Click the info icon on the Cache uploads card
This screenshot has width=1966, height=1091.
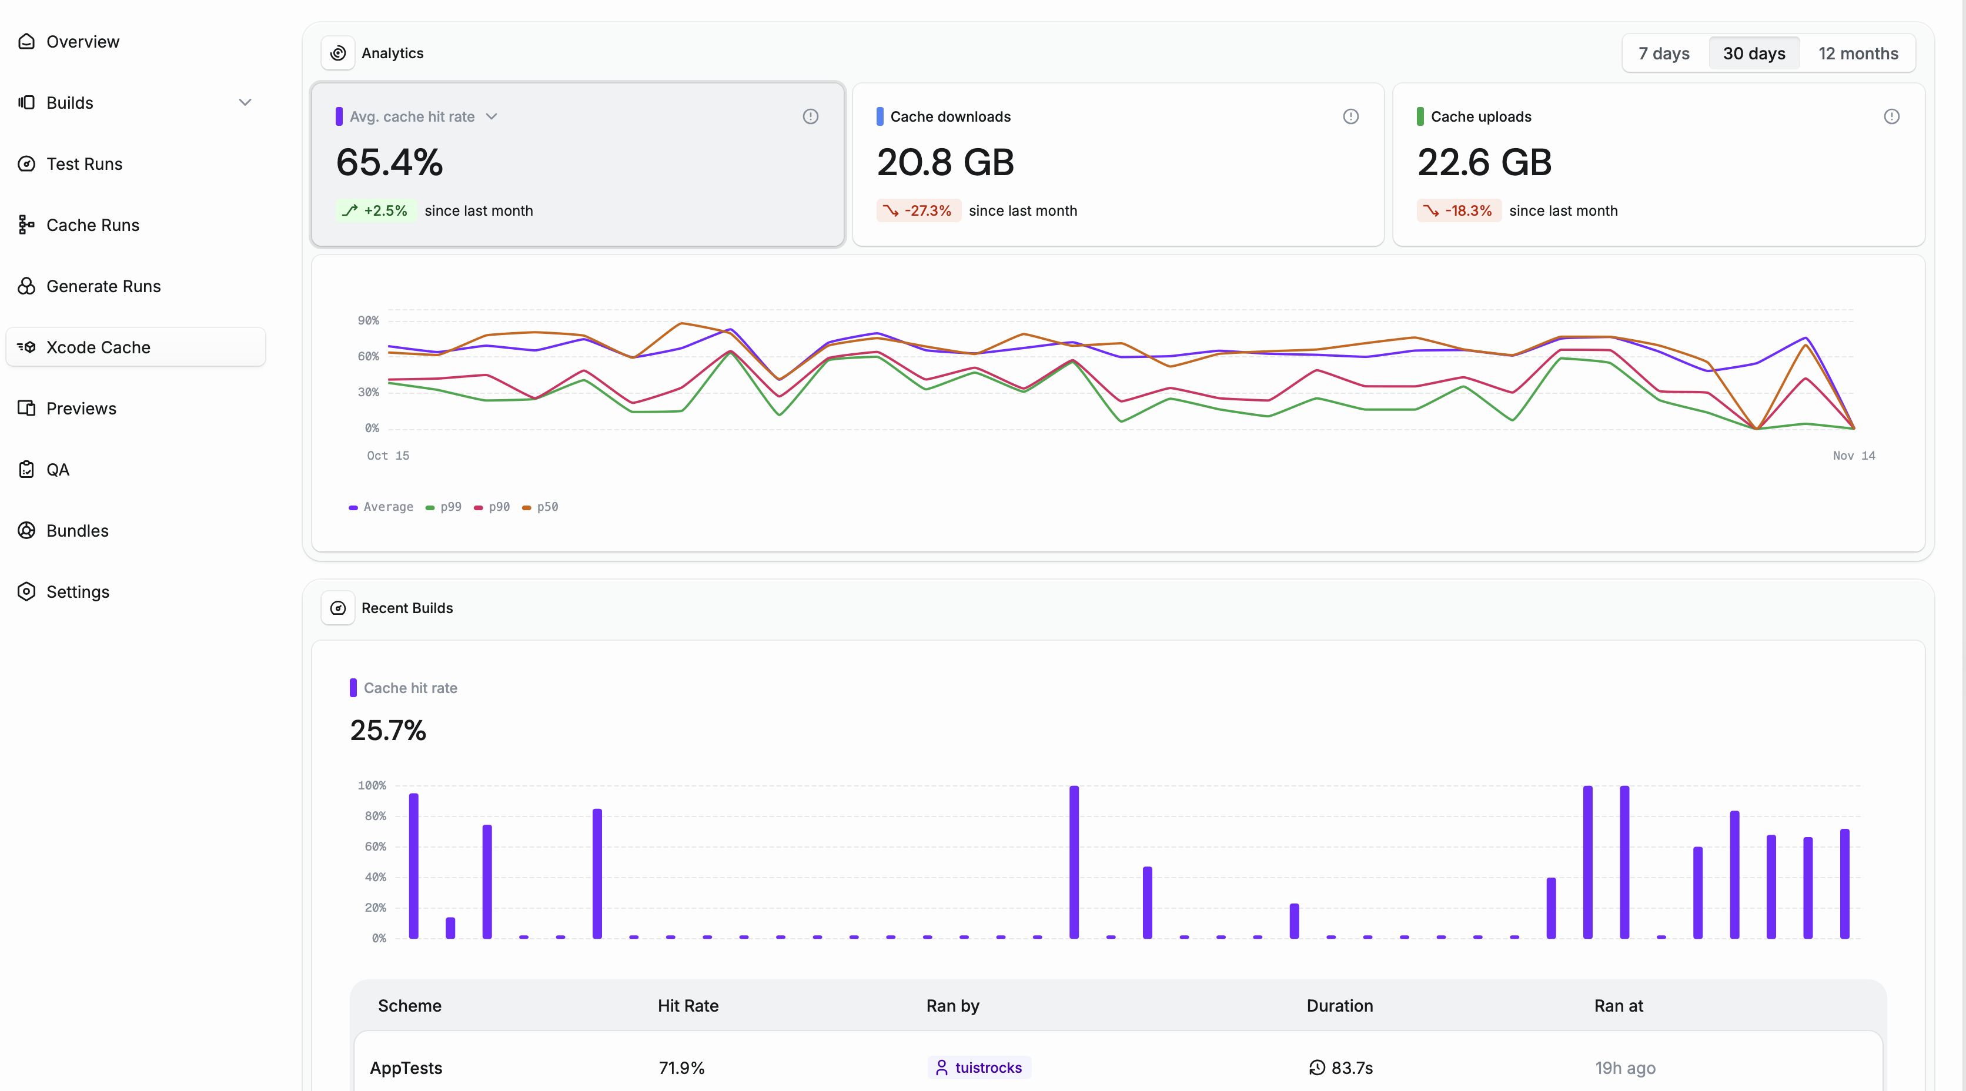1892,116
